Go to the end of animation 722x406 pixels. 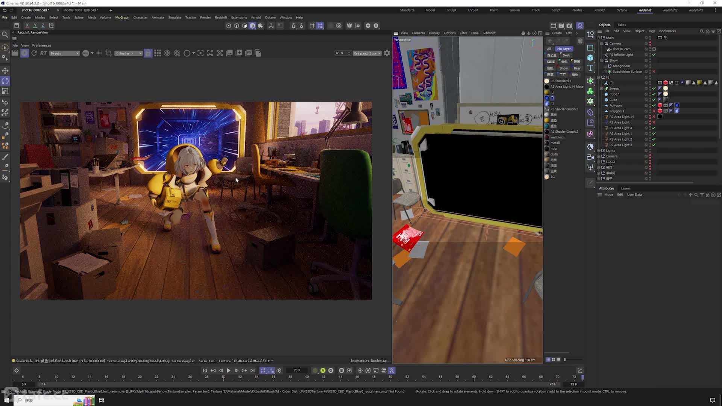coord(253,371)
